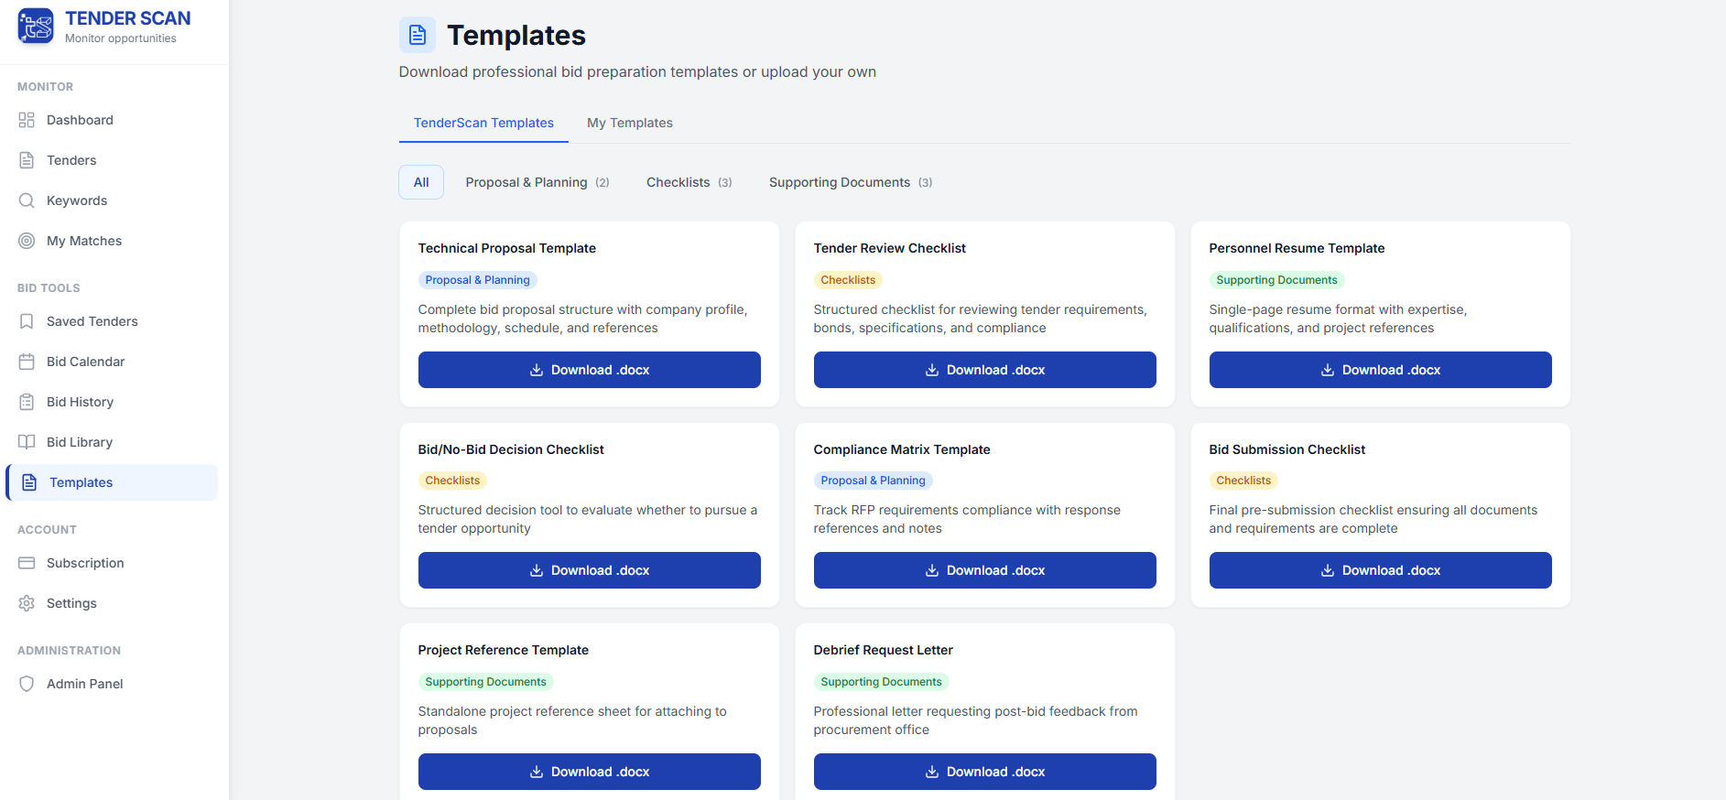The height and width of the screenshot is (800, 1726).
Task: Click the Keywords magnifier icon
Action: click(27, 200)
